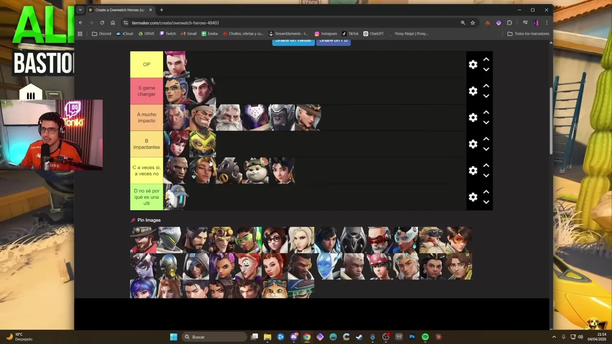Open the Twitch bookmark
Screen dimensions: 612x344
(x=168, y=33)
